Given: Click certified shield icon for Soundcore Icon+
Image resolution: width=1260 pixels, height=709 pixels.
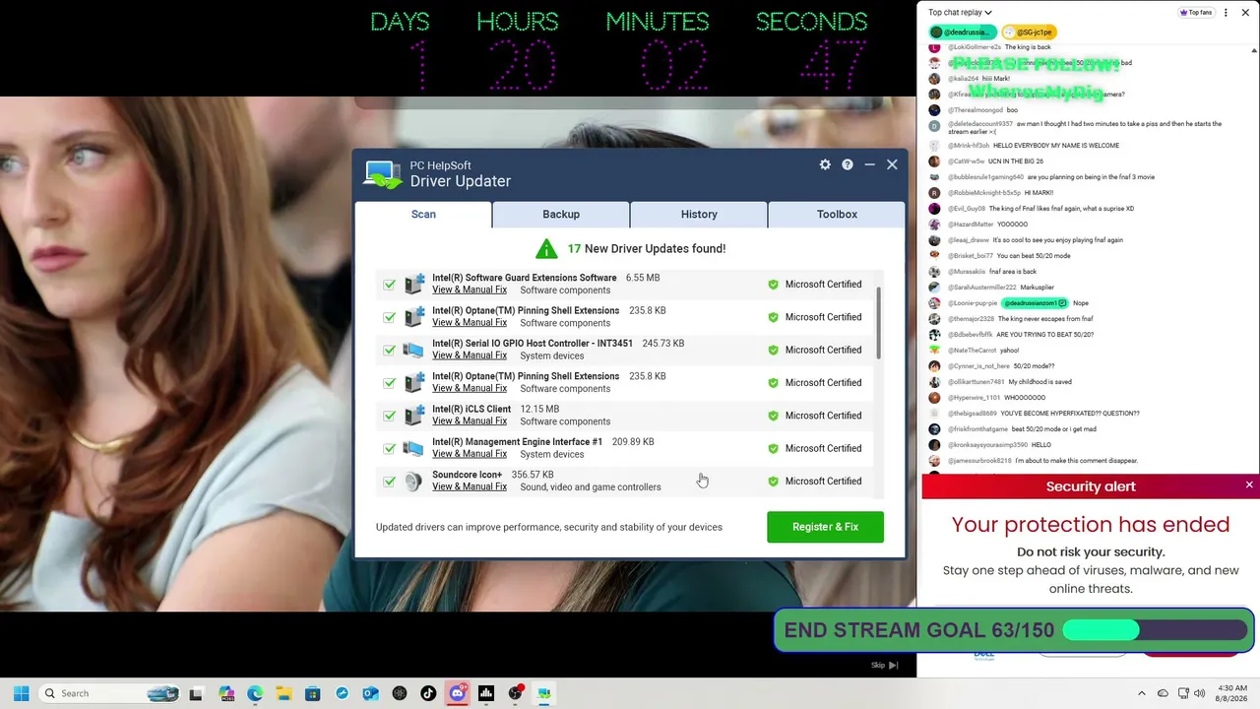Looking at the screenshot, I should 773,482.
